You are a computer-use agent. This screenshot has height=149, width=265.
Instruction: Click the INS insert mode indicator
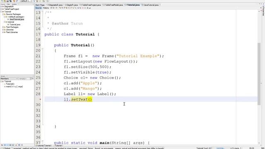263,148
